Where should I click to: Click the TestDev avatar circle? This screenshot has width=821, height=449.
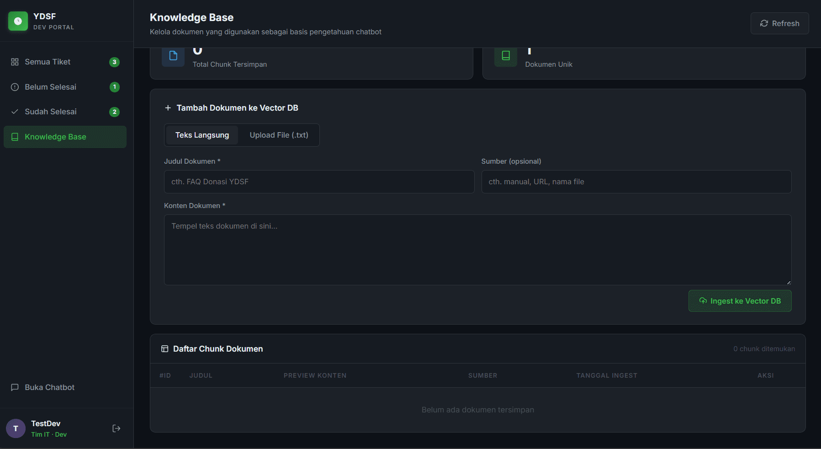(x=16, y=428)
